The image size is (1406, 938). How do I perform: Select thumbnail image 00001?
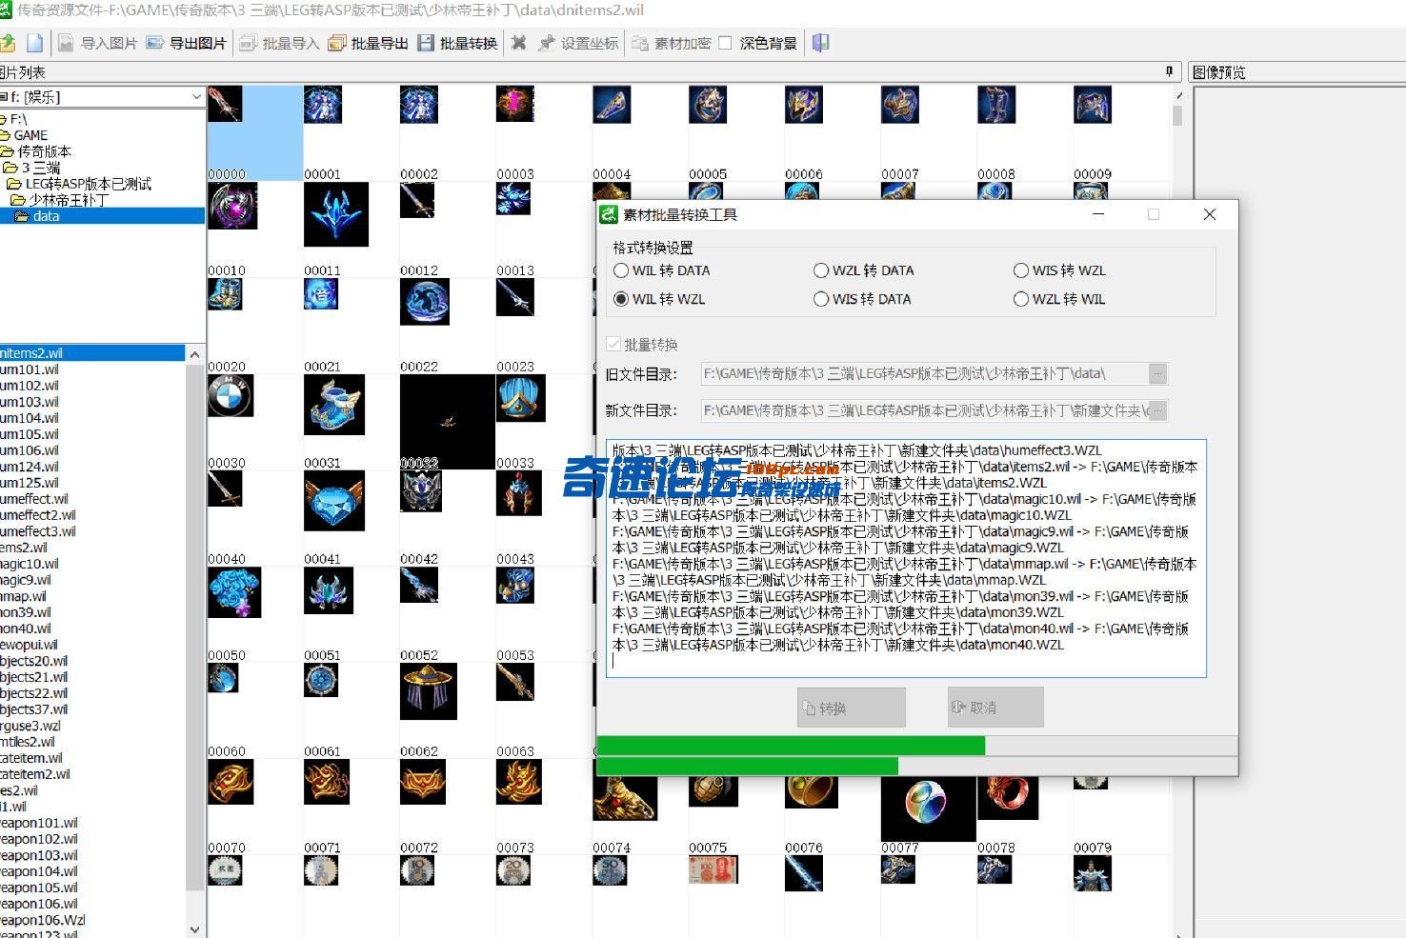323,106
